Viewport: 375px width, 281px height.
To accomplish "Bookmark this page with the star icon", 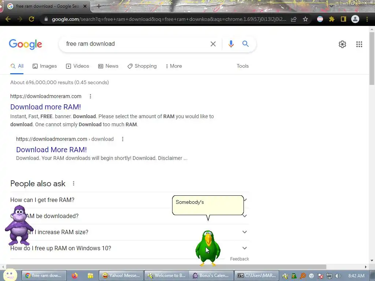I will click(305, 19).
